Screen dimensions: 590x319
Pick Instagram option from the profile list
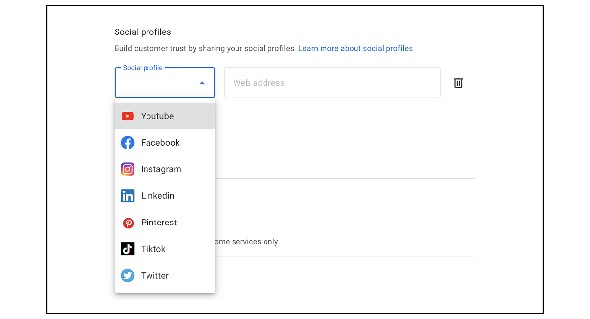coord(161,169)
